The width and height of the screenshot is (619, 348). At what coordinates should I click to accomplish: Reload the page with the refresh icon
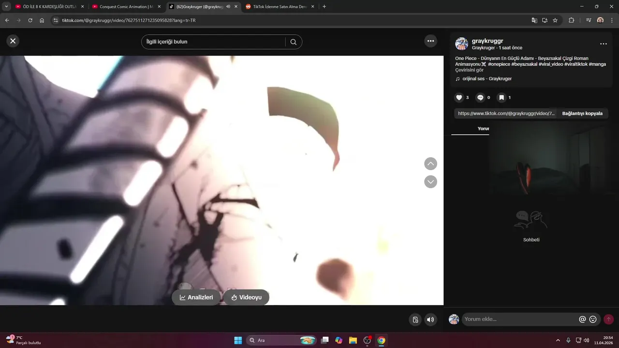pos(30,20)
